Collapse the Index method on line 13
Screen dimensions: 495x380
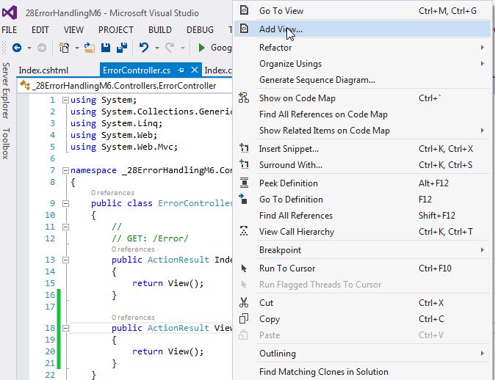[x=65, y=260]
